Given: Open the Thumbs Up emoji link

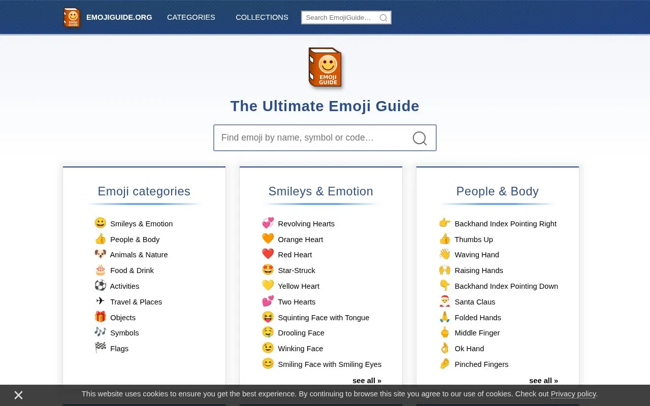Looking at the screenshot, I should coord(474,240).
